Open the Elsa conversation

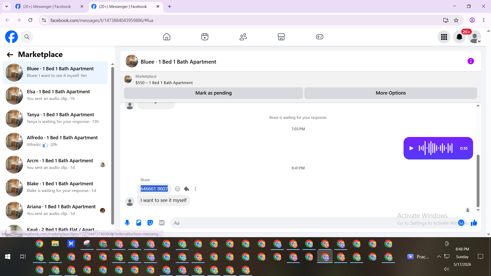pos(55,96)
